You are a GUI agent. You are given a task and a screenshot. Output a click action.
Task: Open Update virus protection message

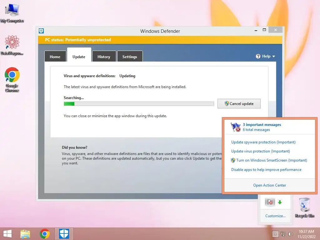pos(260,151)
